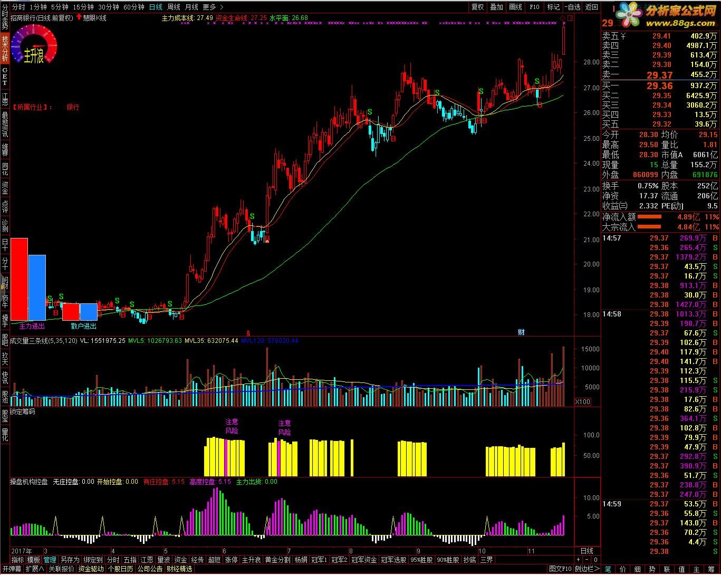This screenshot has height=575, width=721.
Task: Open the 日线 period selector at bottom right
Action: click(587, 551)
